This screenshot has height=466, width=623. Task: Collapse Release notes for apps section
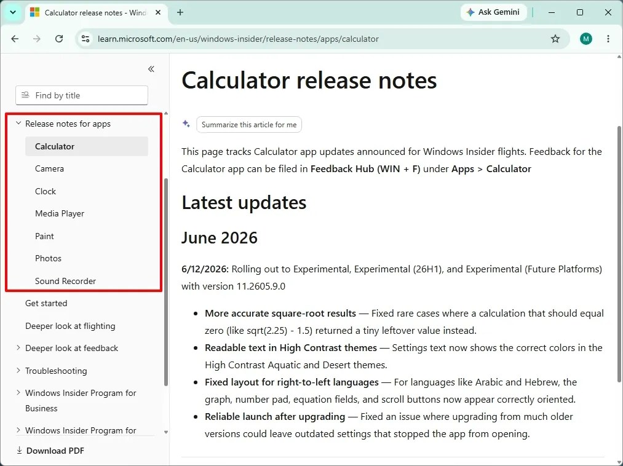(18, 123)
